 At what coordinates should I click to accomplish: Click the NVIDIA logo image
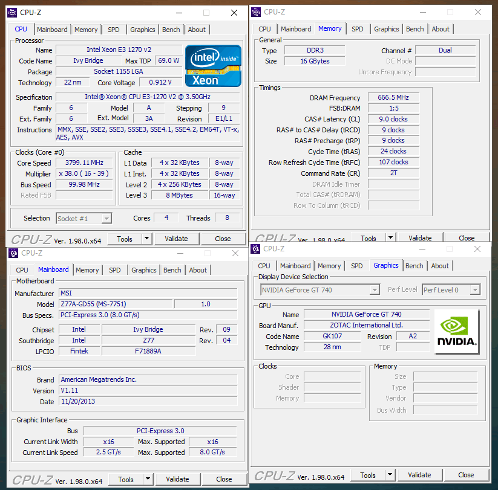(457, 332)
